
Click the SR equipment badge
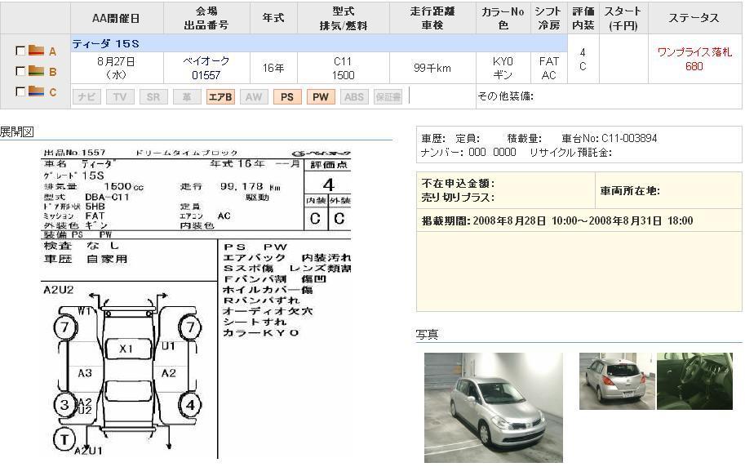(x=153, y=97)
